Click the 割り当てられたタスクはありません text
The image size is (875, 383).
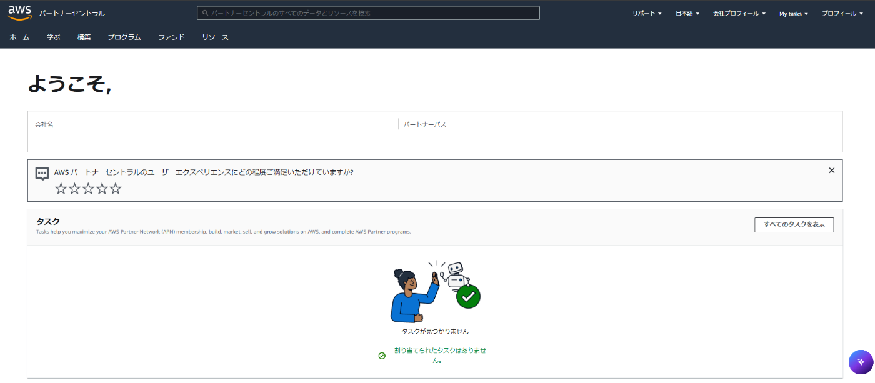click(x=440, y=356)
